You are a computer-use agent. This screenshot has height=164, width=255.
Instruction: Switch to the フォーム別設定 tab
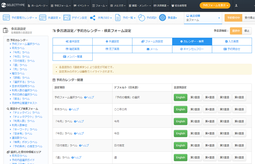(x=152, y=42)
